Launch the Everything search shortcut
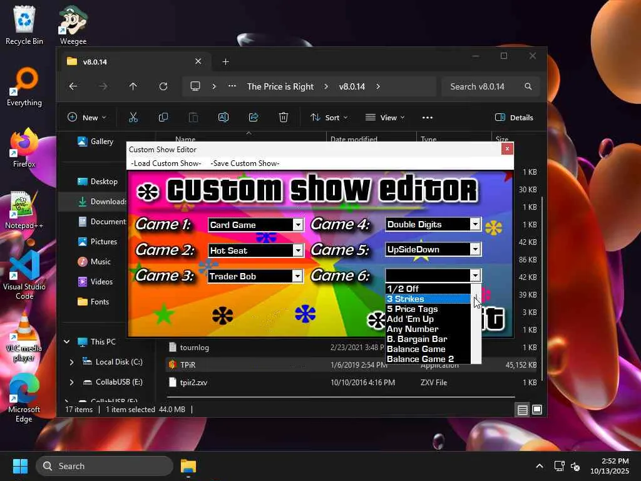The width and height of the screenshot is (641, 481). point(24,86)
